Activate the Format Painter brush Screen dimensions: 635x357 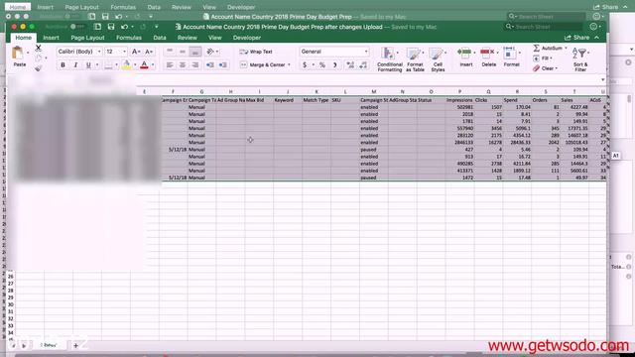(x=39, y=68)
